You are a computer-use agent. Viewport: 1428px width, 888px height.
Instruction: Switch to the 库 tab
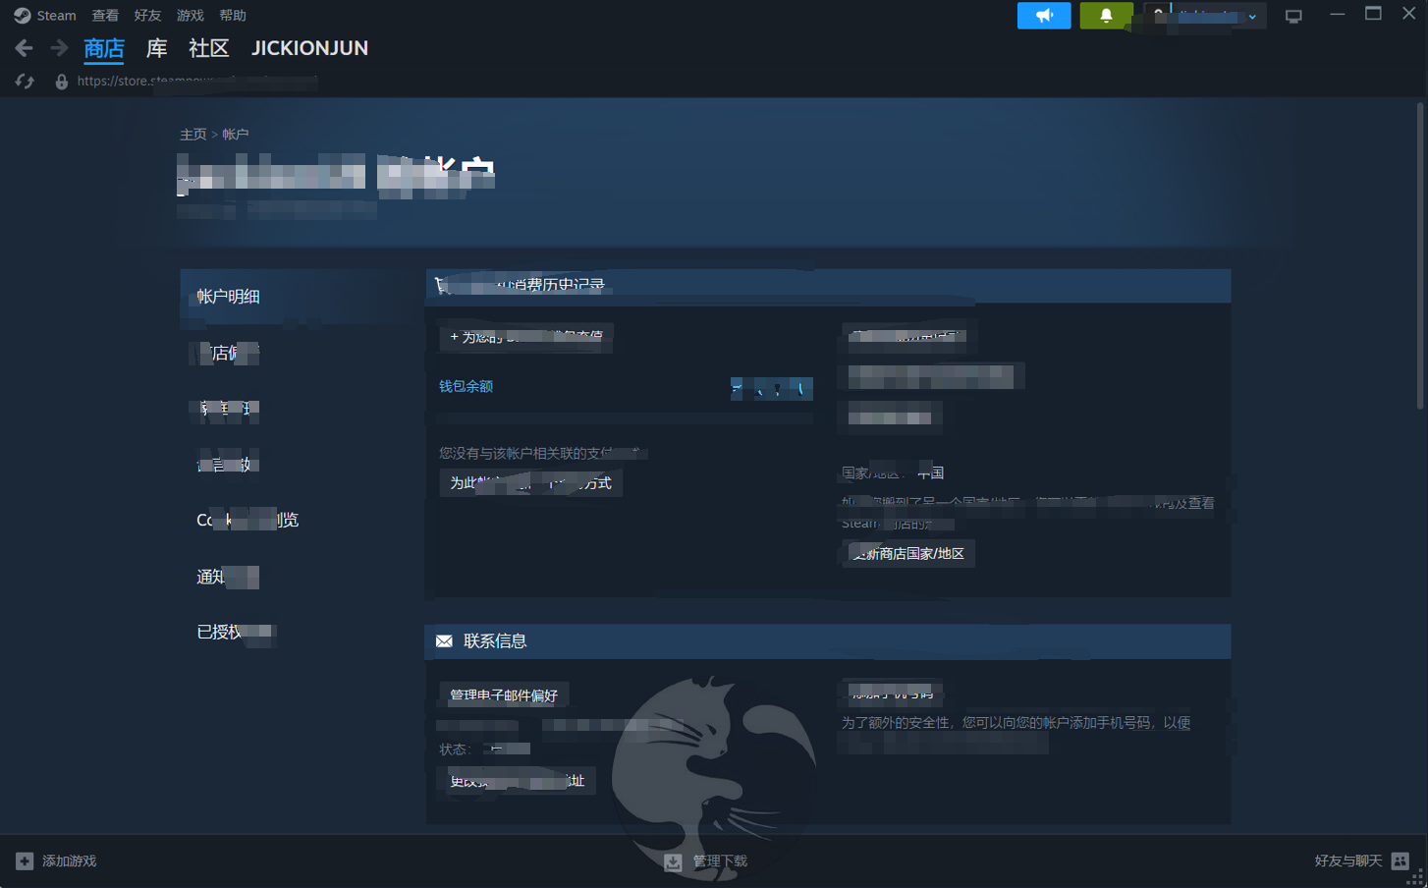click(156, 48)
